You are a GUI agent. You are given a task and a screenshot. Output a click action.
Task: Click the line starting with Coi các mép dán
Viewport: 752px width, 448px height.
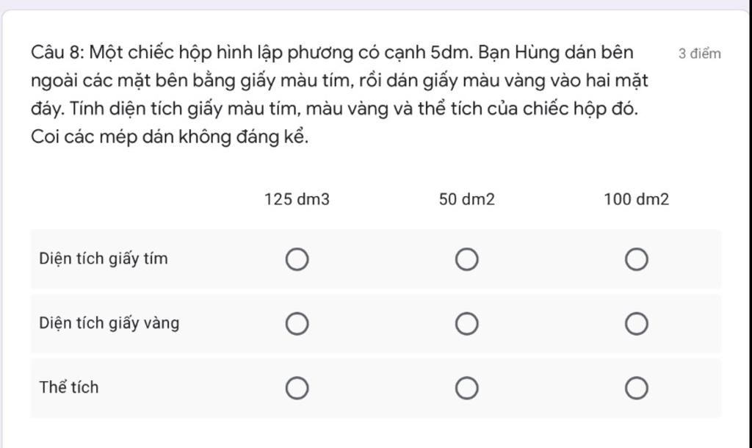pyautogui.click(x=170, y=137)
